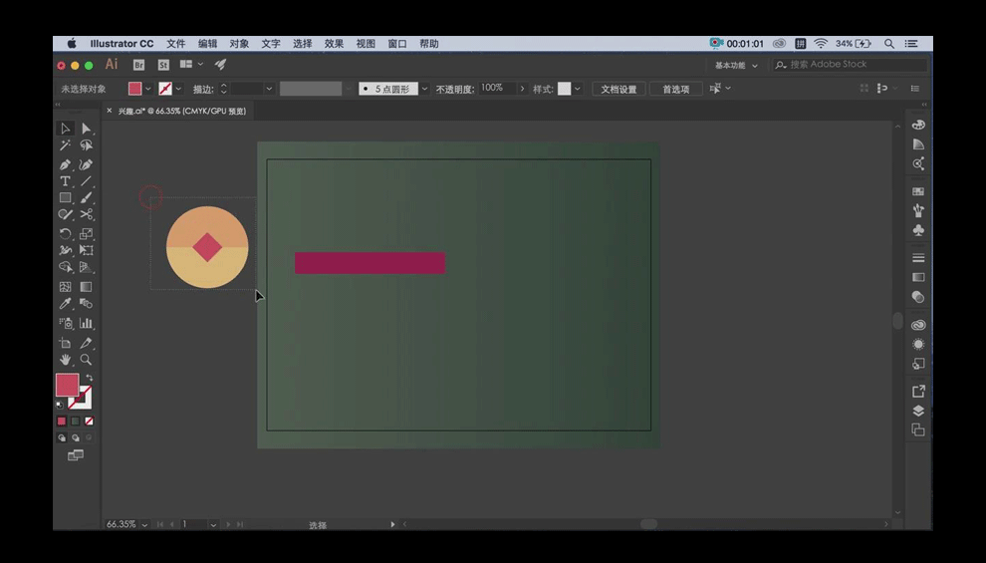This screenshot has height=563, width=986.
Task: Select the Paintbrush tool
Action: [x=86, y=197]
